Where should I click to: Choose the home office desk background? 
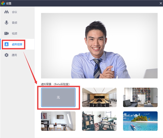[x=99, y=121]
